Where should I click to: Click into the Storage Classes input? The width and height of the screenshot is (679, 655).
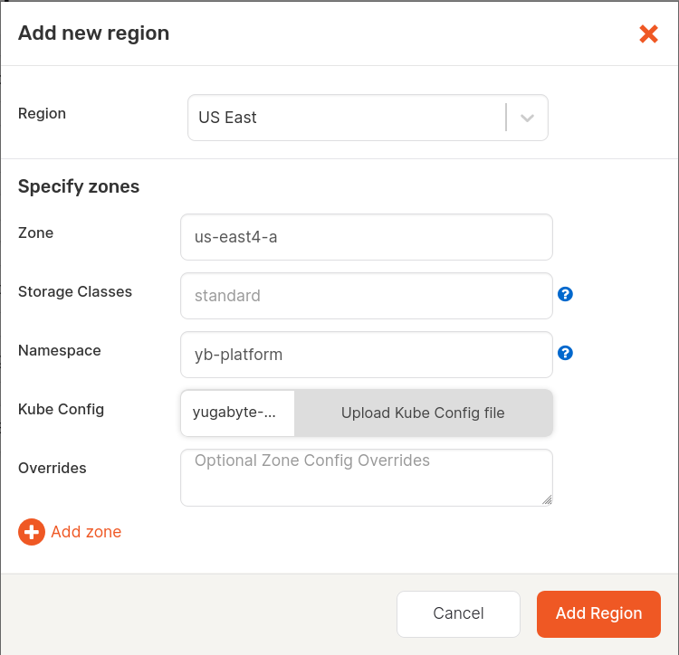(366, 296)
